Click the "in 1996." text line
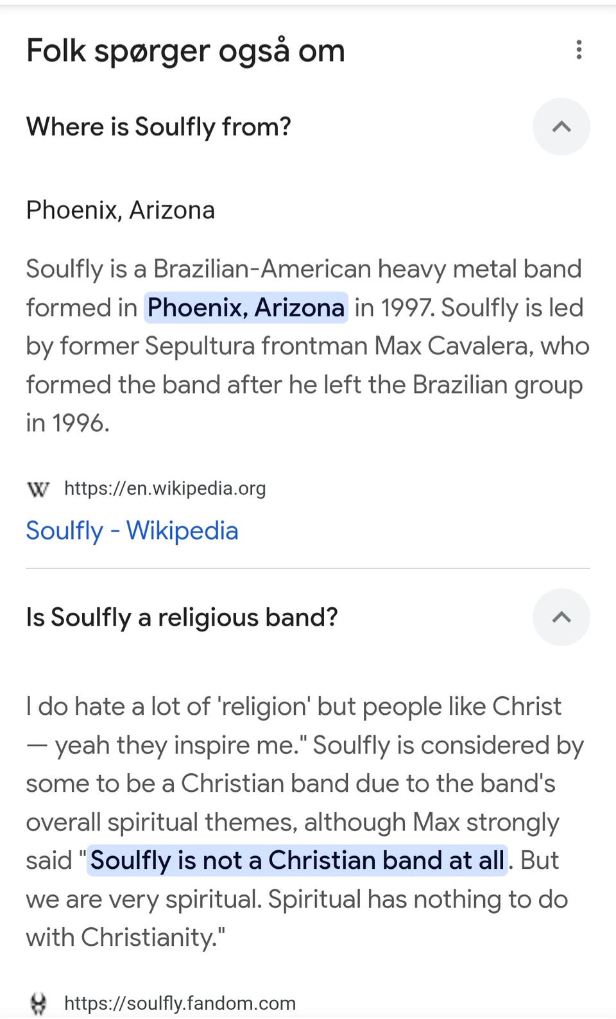Image resolution: width=616 pixels, height=1019 pixels. pos(67,423)
